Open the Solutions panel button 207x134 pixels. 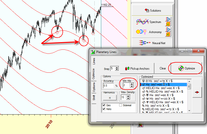click(153, 10)
